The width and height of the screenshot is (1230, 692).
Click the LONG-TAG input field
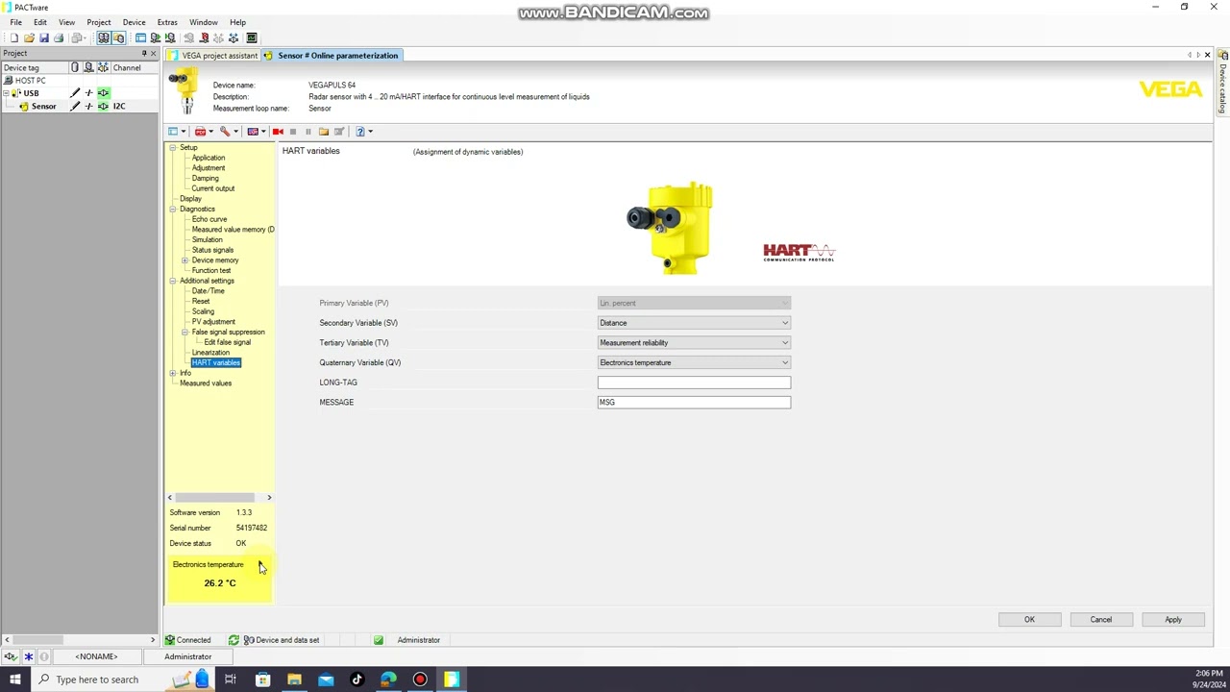click(x=694, y=383)
